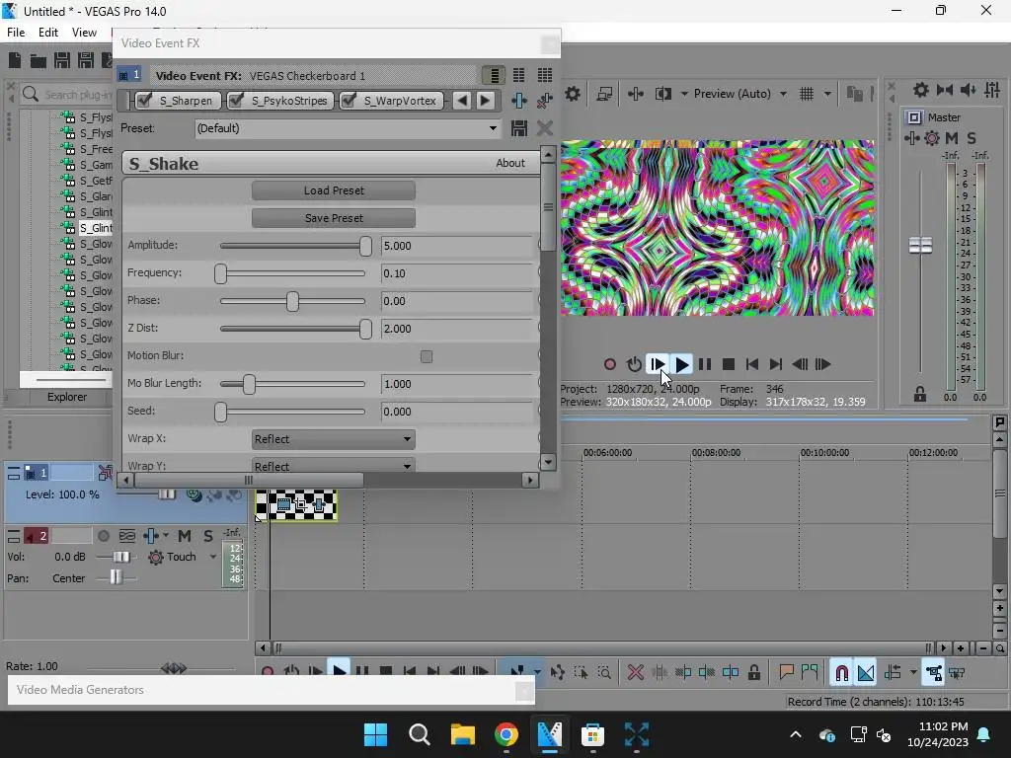Screen dimensions: 1011x758
Task: Enable the Motion Blur checkbox
Action: pos(427,356)
